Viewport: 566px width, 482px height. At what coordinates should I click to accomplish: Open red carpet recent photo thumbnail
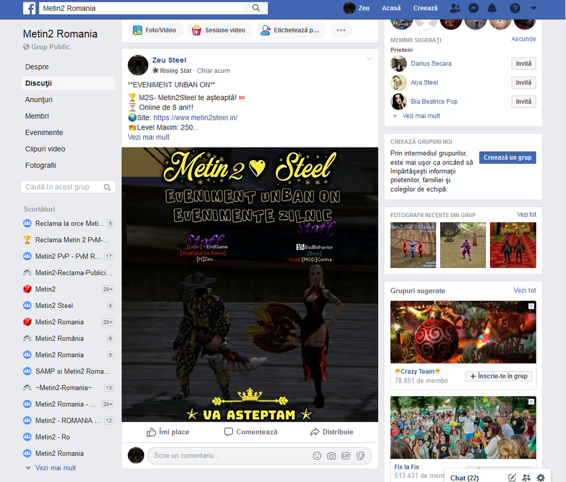click(x=513, y=245)
